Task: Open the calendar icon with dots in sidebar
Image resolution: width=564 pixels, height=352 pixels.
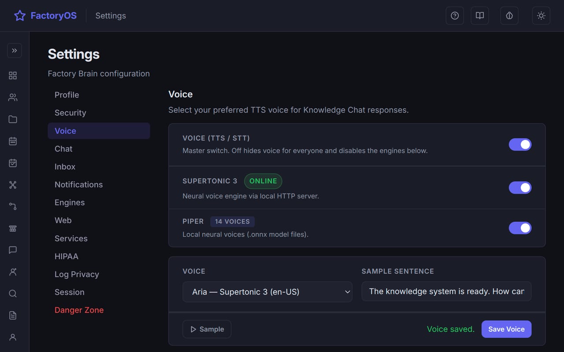Action: coord(13,141)
